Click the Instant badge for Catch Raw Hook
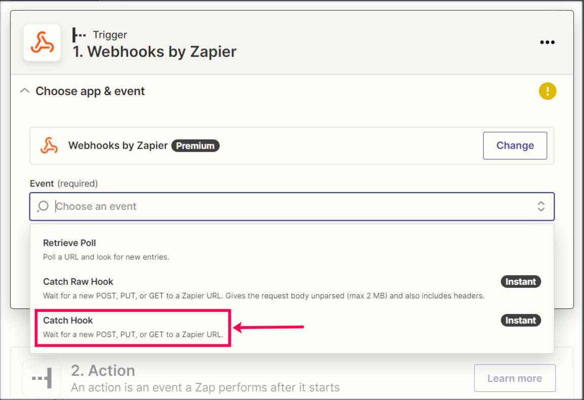Viewport: 584px width, 400px height. [x=520, y=282]
